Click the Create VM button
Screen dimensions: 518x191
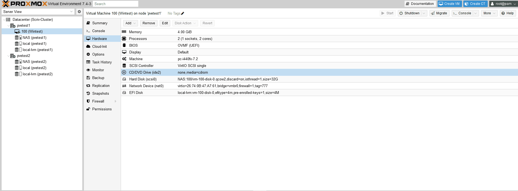[449, 4]
